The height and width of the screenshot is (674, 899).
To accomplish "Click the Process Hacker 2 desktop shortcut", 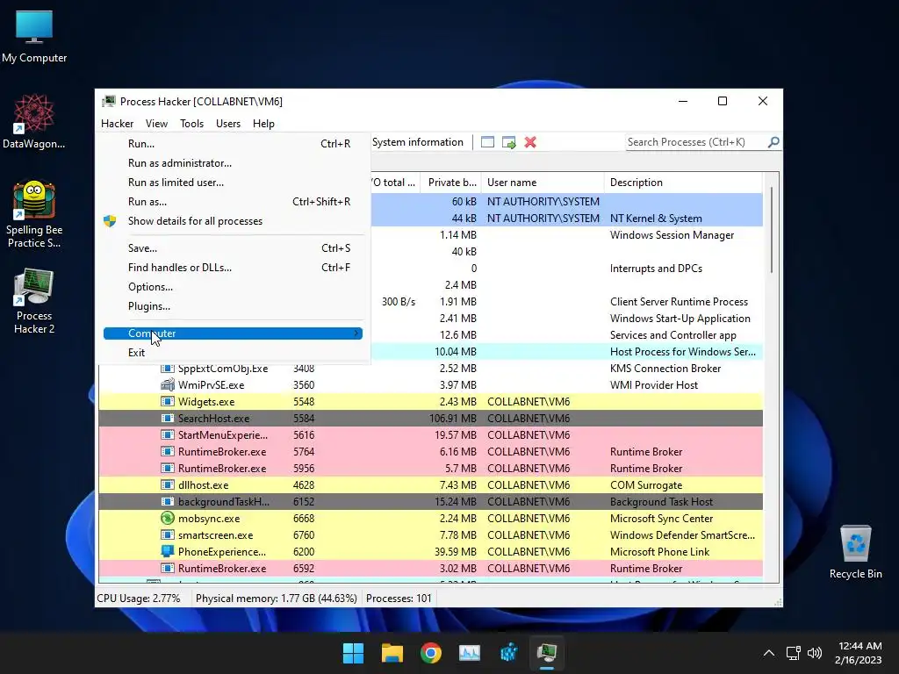I will (34, 301).
